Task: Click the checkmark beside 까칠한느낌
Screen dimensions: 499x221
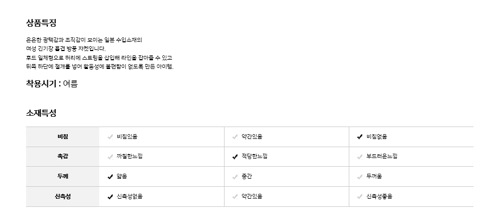Action: [x=110, y=157]
